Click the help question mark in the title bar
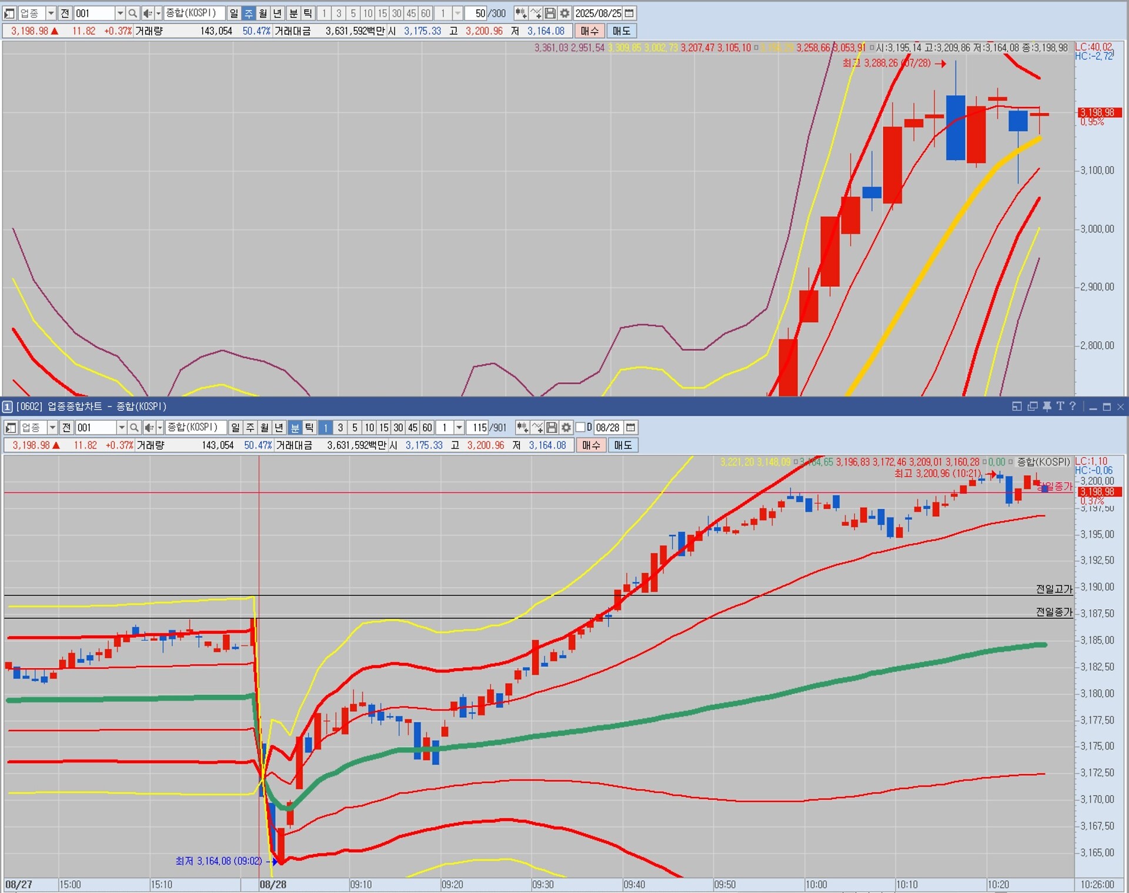The height and width of the screenshot is (893, 1129). coord(1073,406)
